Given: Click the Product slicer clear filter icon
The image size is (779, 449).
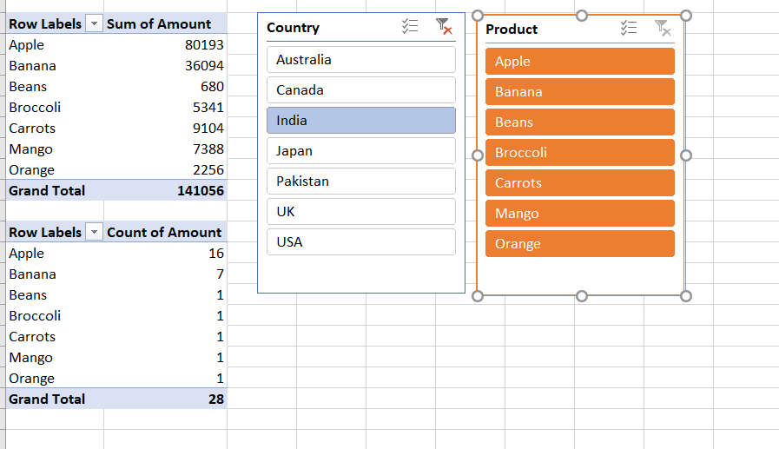Looking at the screenshot, I should click(663, 29).
